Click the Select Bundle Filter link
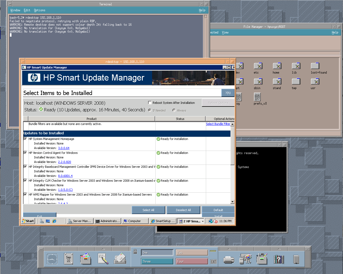The image size is (343, 274). click(218, 124)
